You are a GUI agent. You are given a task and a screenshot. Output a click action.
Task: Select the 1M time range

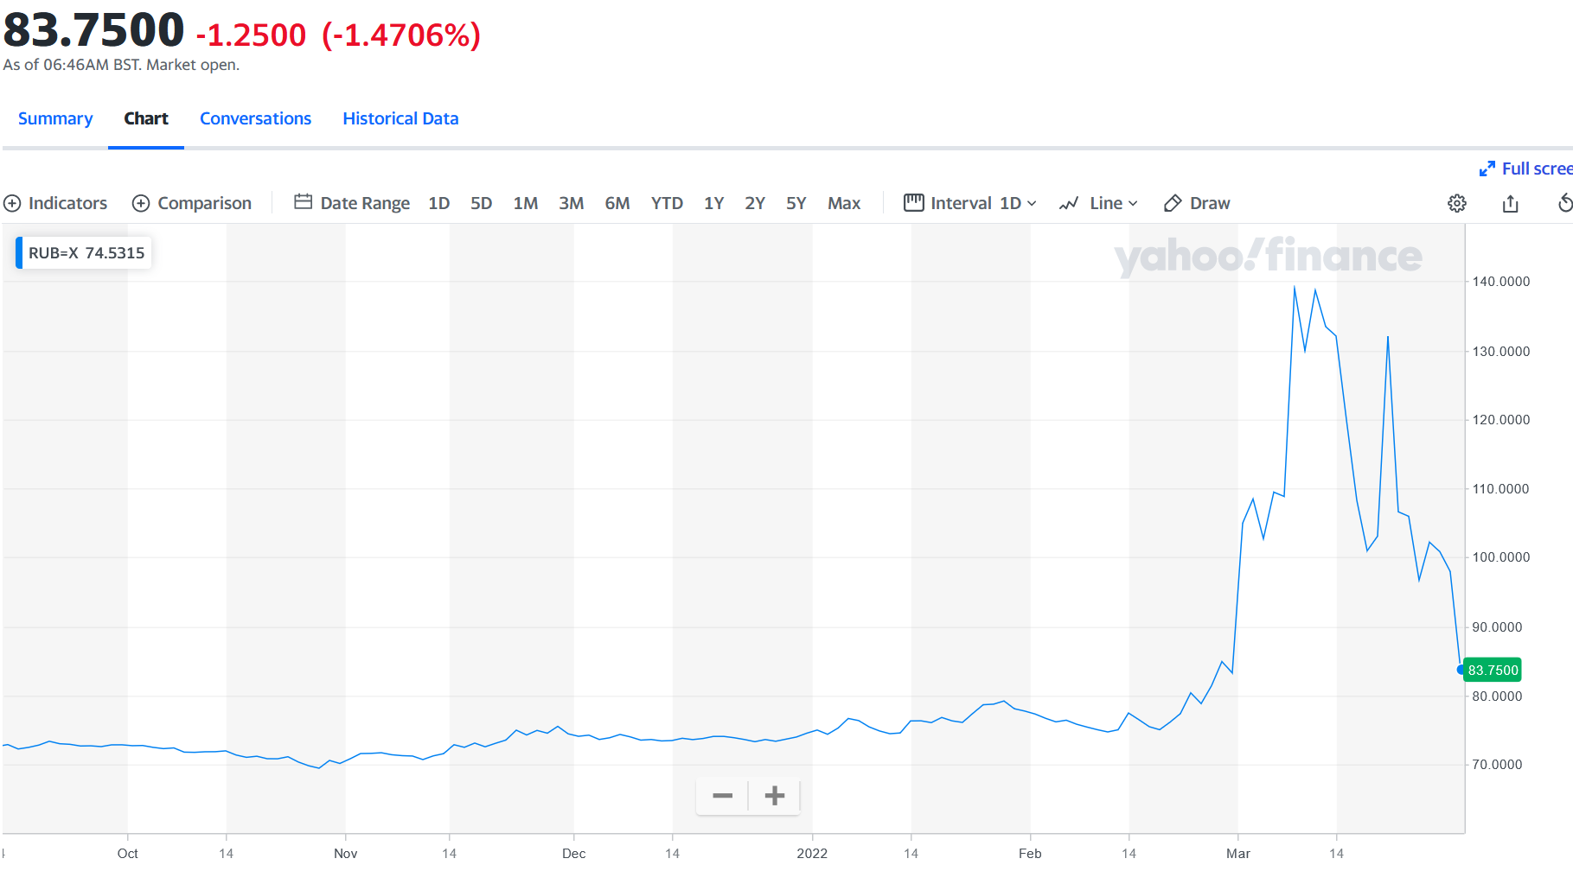click(526, 203)
